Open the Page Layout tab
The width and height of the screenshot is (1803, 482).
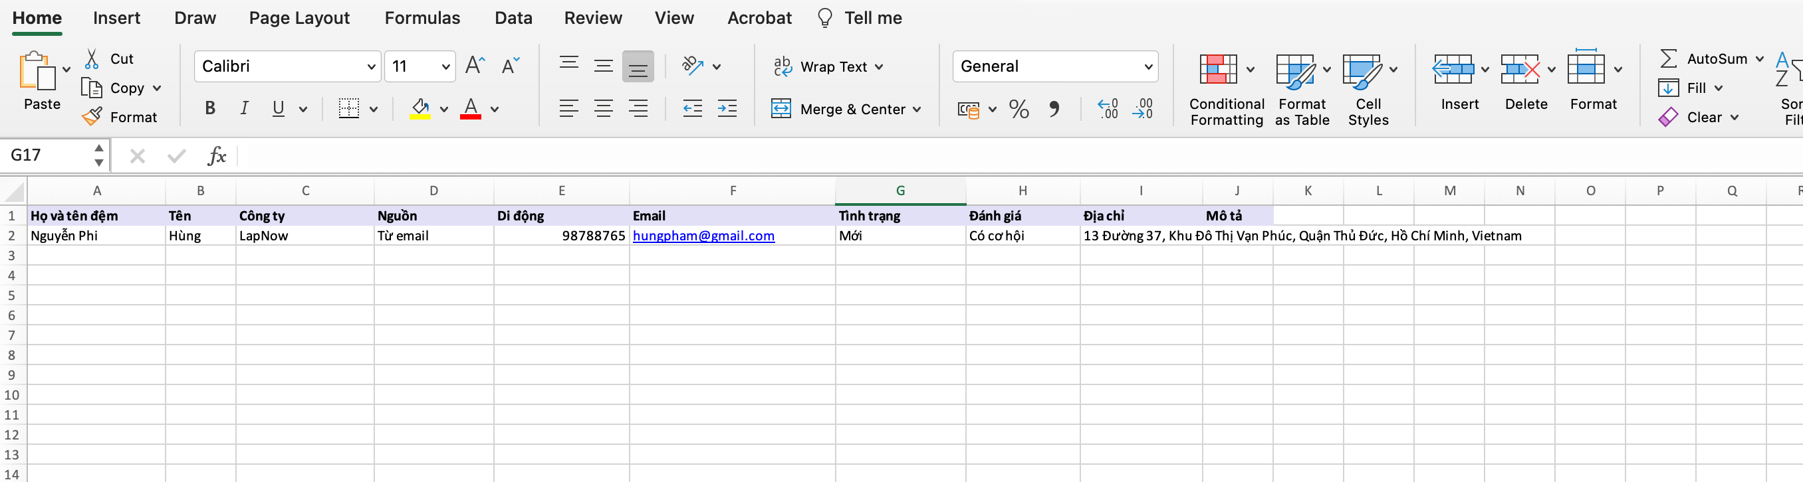tap(299, 18)
